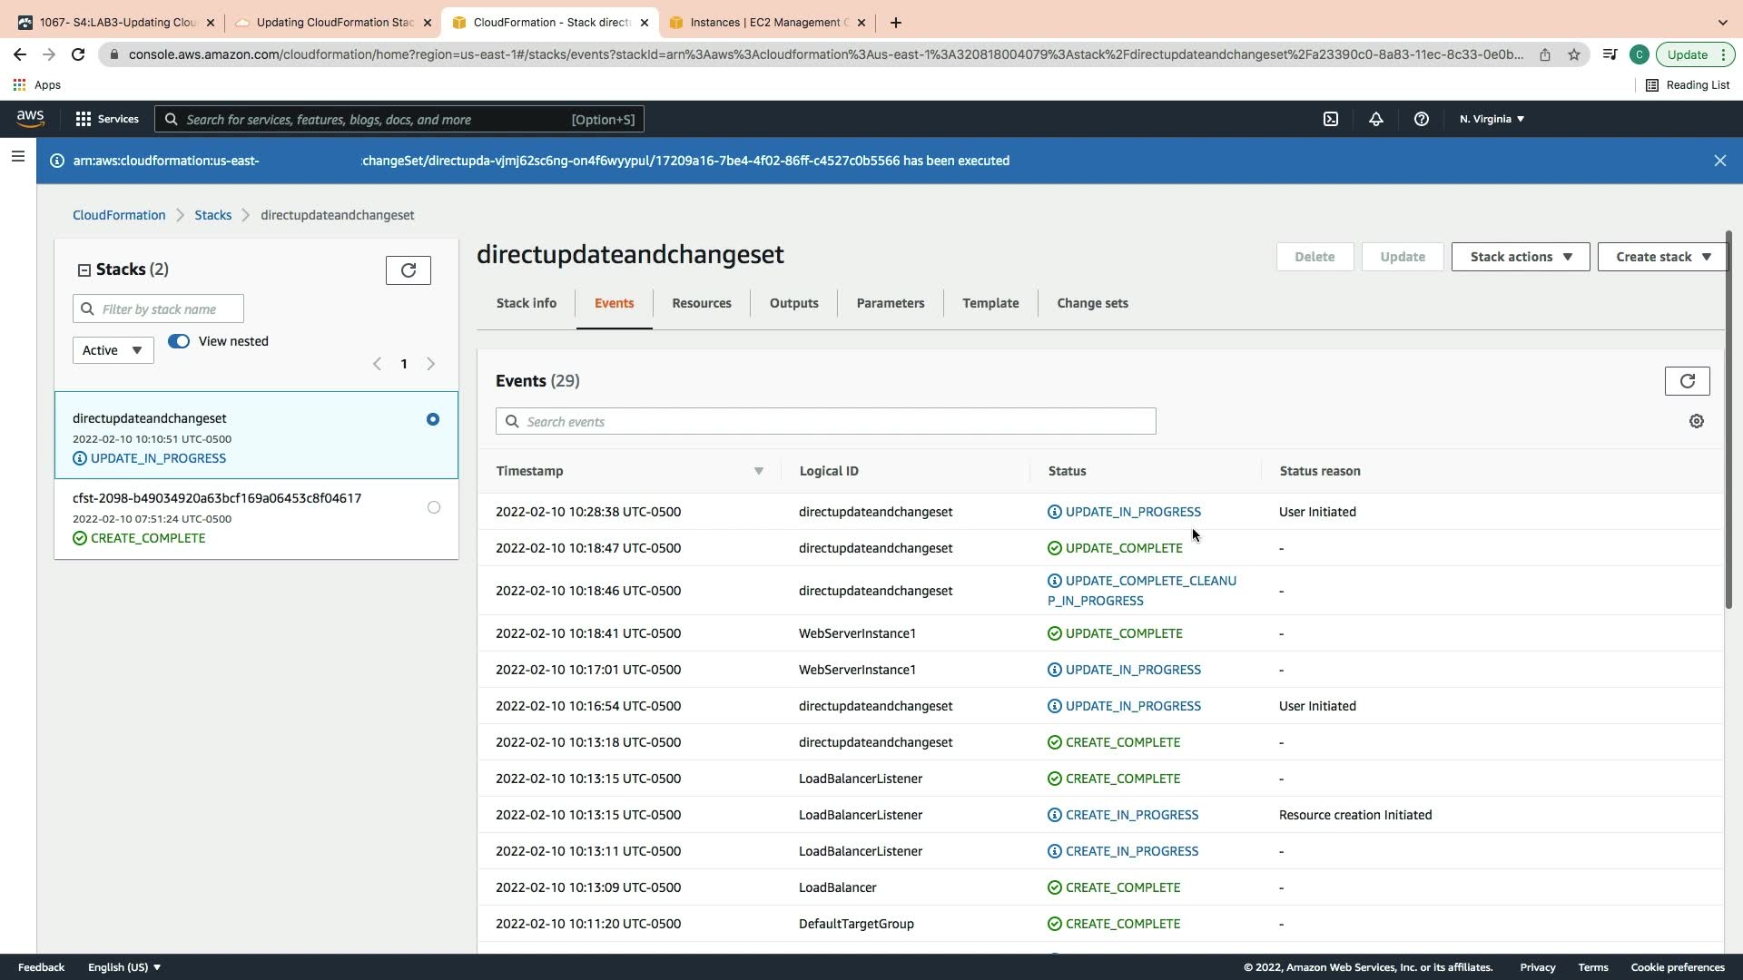Click the Stacks breadcrumb link

point(212,215)
